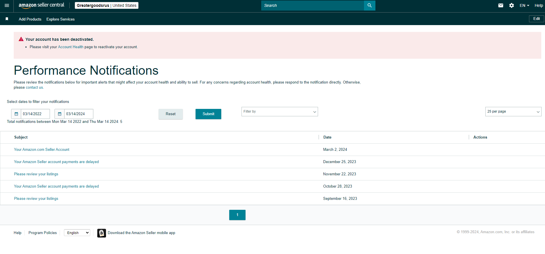545x254 pixels.
Task: Open payments delayed notification from December 25
Action: pos(57,162)
